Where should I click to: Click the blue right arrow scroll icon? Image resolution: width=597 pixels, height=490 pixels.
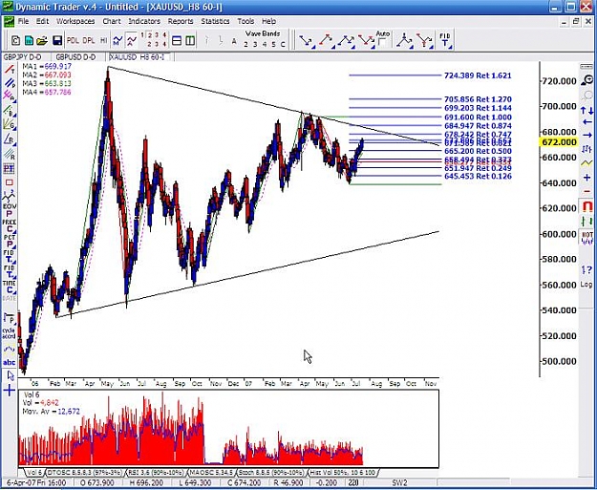586,136
